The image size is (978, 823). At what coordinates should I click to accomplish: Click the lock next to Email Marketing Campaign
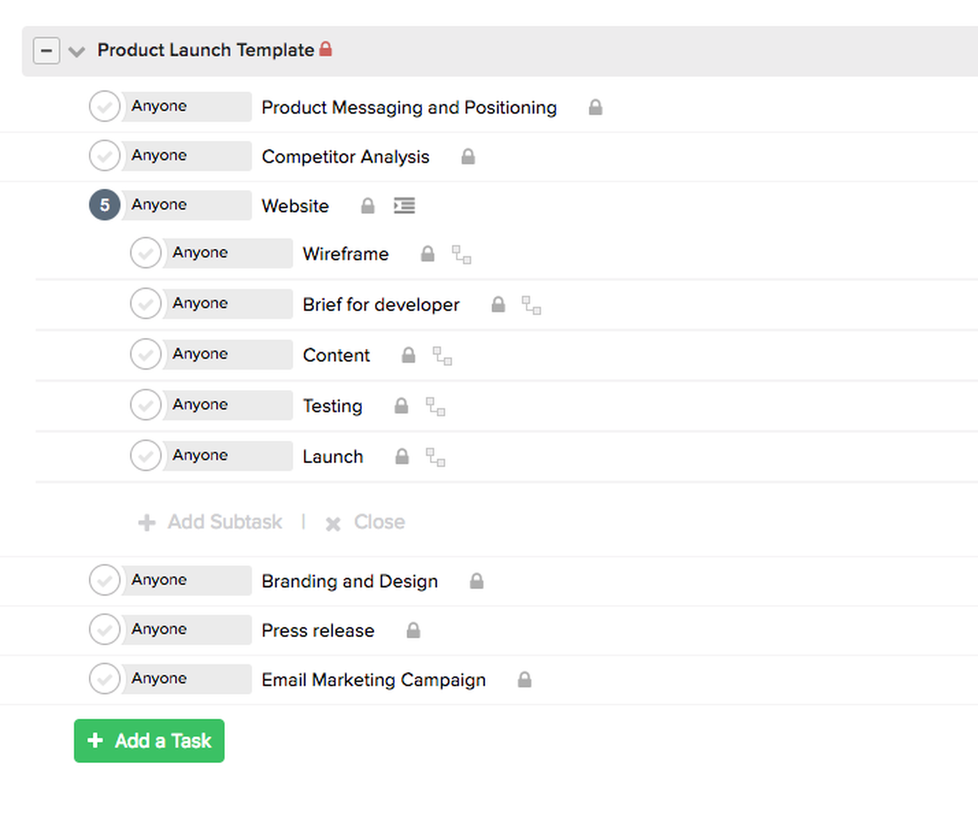tap(524, 679)
